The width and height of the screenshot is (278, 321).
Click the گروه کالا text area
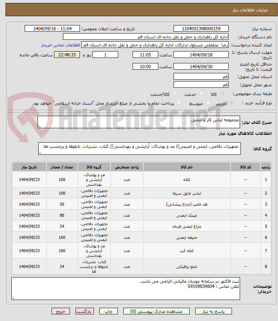[139, 149]
